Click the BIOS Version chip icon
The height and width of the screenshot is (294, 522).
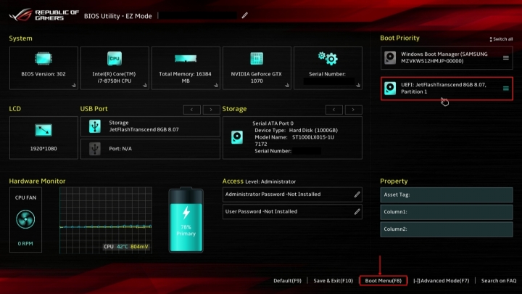click(x=43, y=59)
